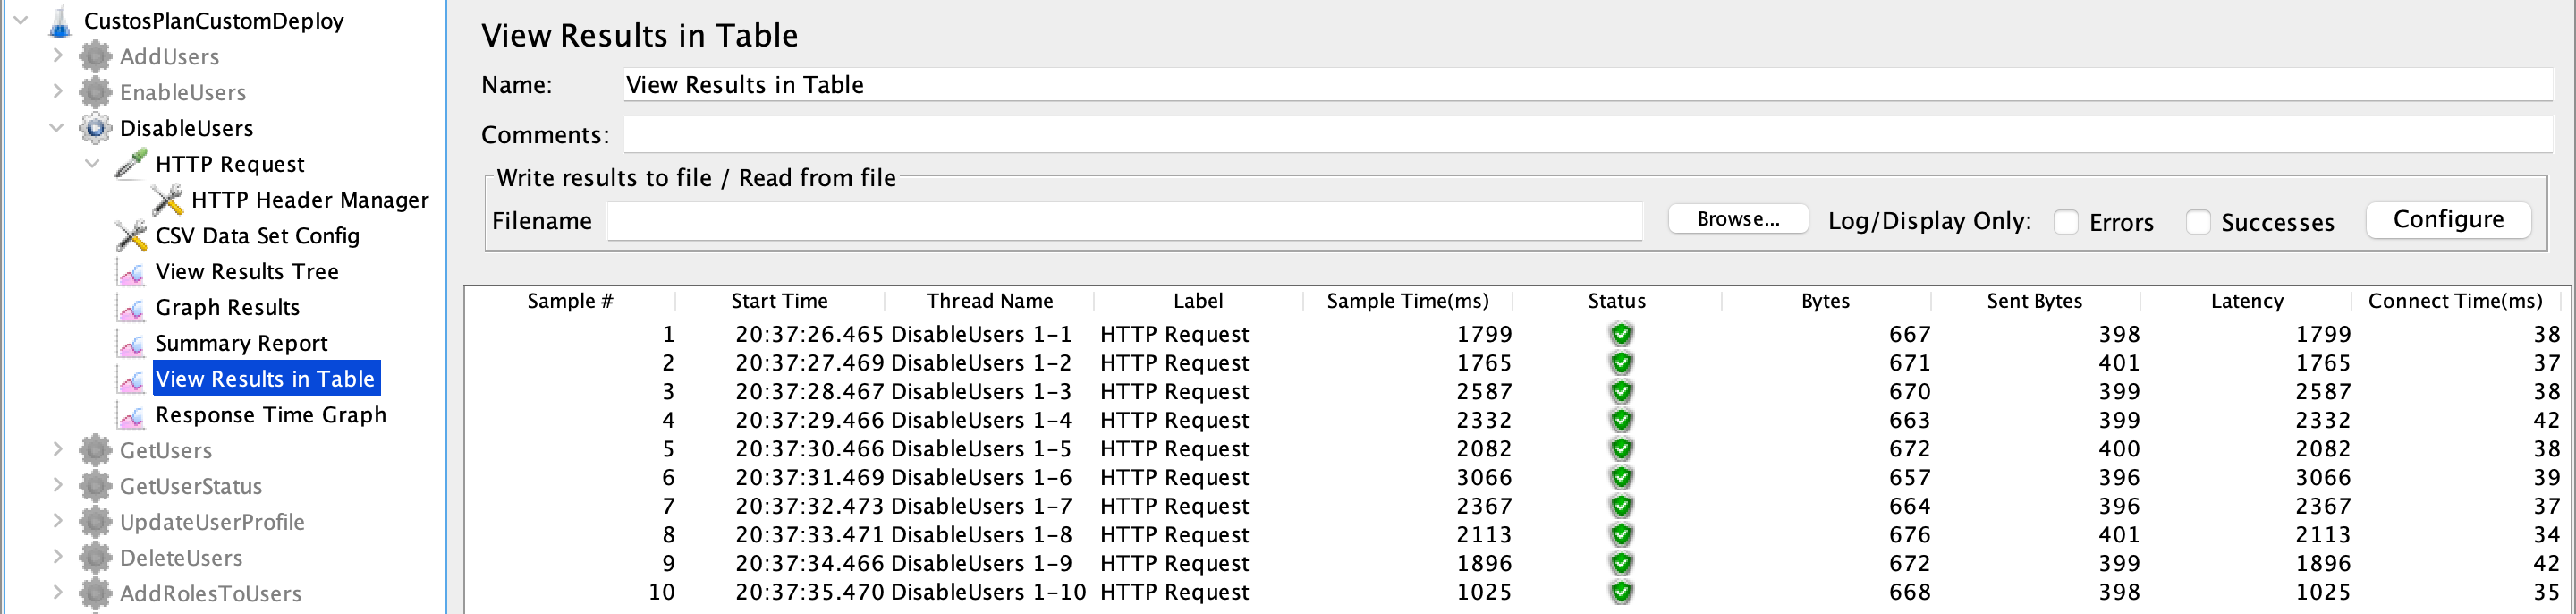Click the View Results Tree listener icon
The image size is (2576, 614).
pyautogui.click(x=131, y=272)
